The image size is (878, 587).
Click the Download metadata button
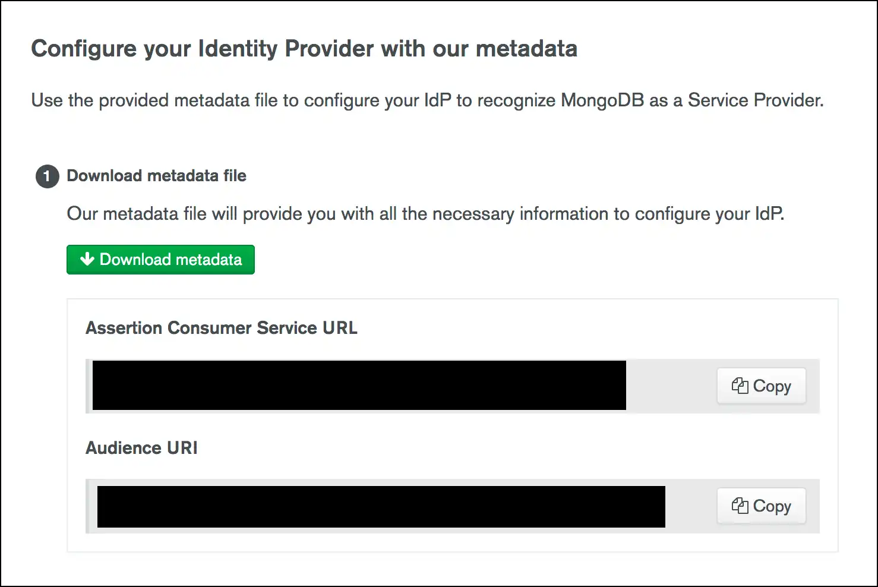tap(160, 259)
